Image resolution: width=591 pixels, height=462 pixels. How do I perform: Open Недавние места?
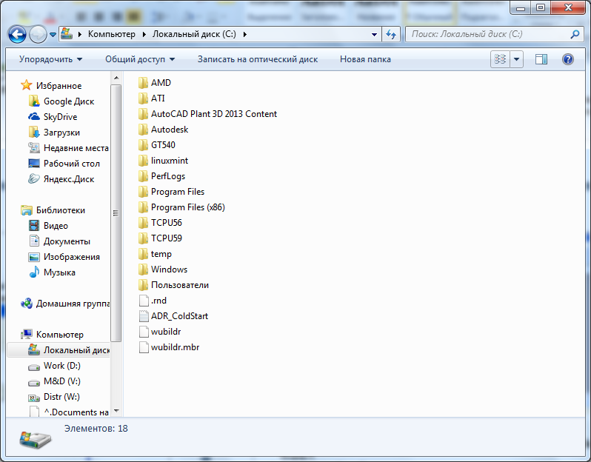[69, 148]
